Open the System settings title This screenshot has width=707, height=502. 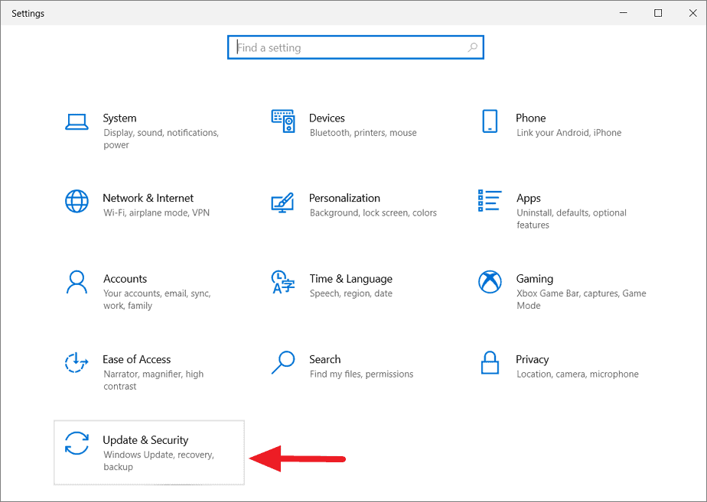[119, 118]
